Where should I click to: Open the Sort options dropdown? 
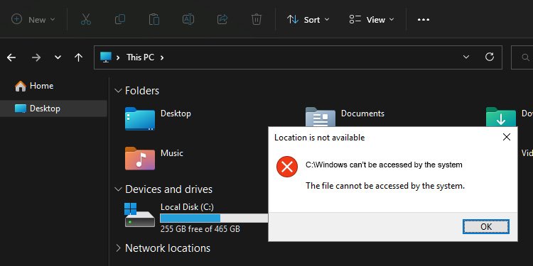[x=308, y=20]
